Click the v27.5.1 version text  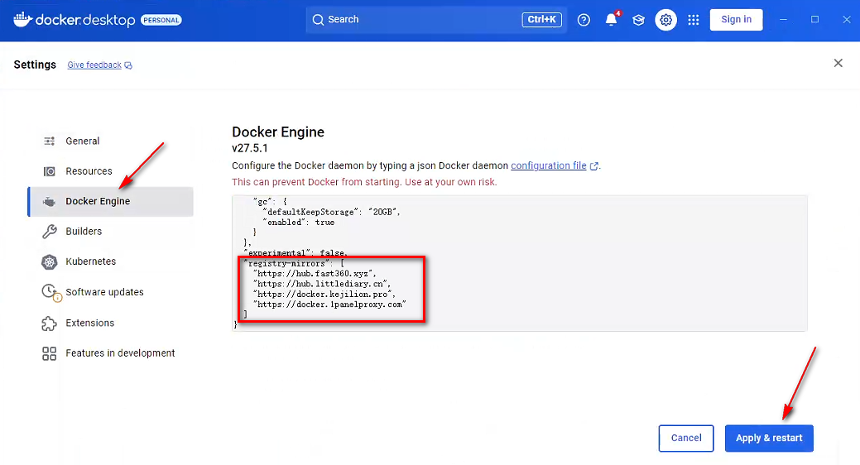tap(249, 148)
